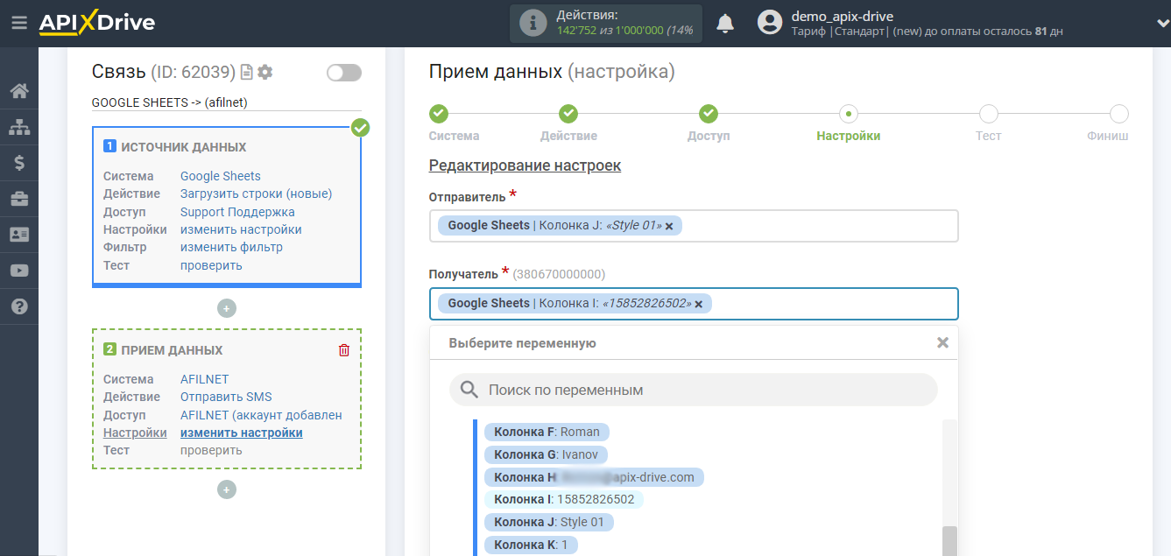Screen dimensions: 1171x556
Task: Click source 'проверить' test link
Action: pos(211,265)
